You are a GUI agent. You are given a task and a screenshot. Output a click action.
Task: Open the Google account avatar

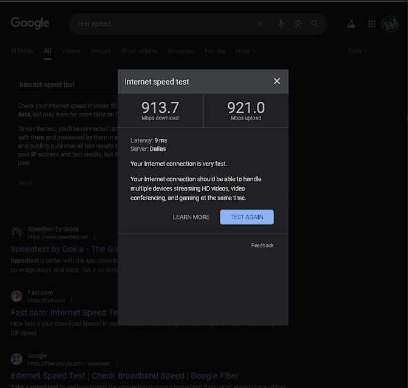click(x=390, y=24)
